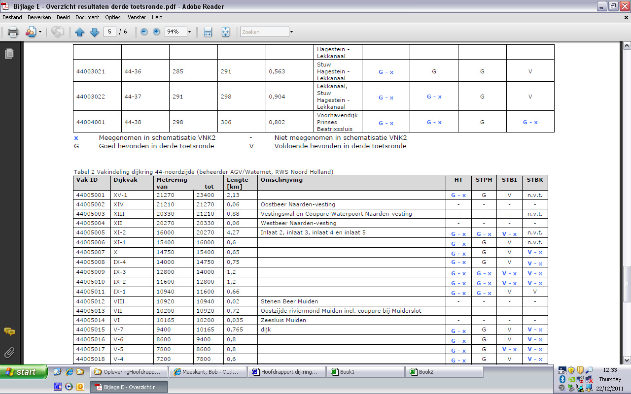Open the Attachments paperclip panel
The height and width of the screenshot is (394, 631).
pyautogui.click(x=9, y=353)
